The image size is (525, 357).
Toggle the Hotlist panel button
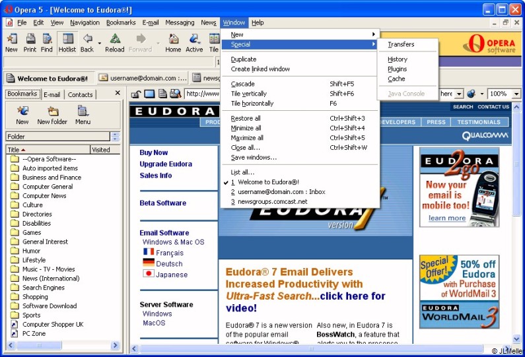coord(67,42)
